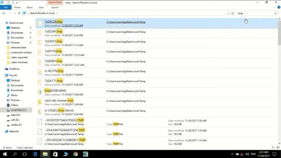Open the Windows Start menu
The height and width of the screenshot is (158, 281).
coord(5,154)
